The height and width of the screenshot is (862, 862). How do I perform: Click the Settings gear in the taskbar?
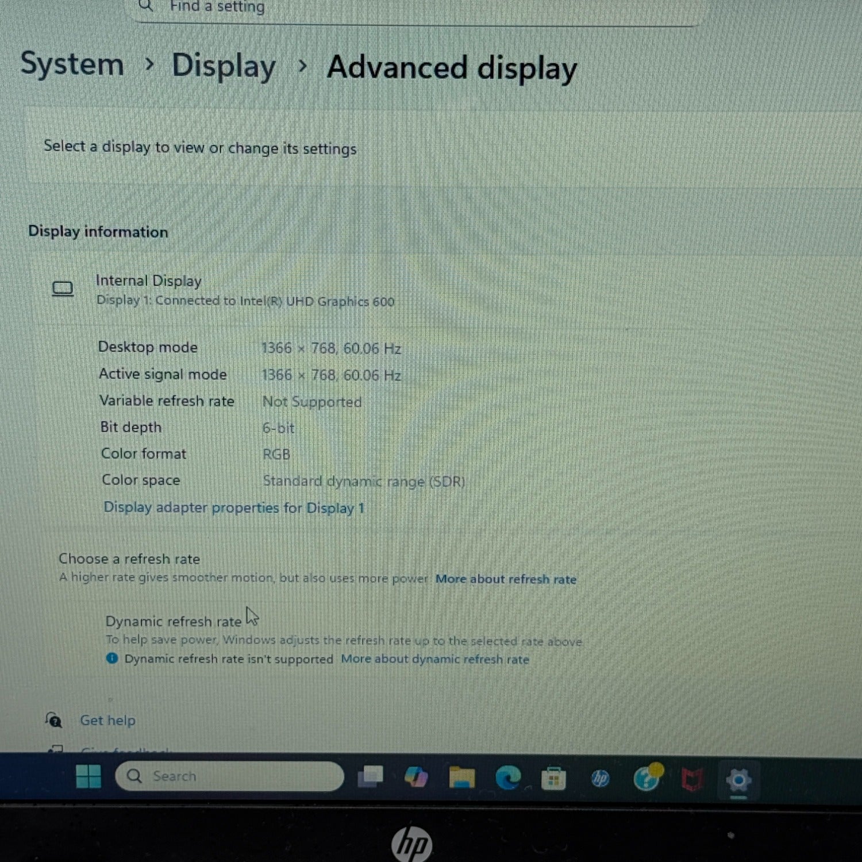738,780
